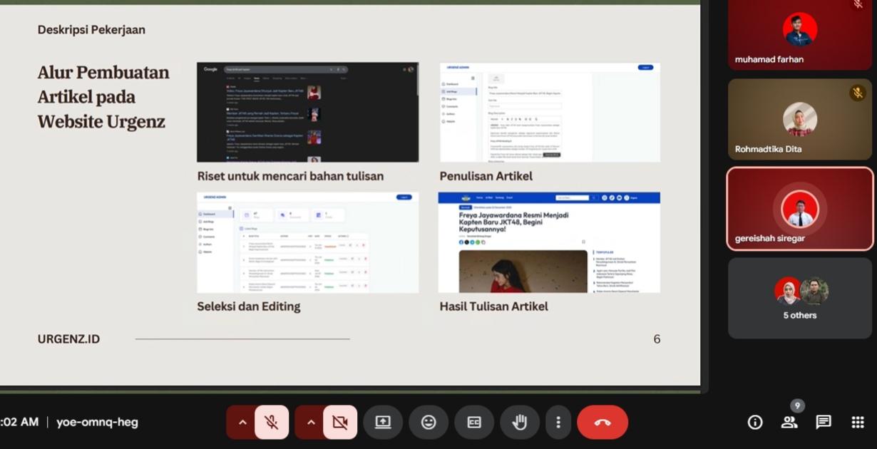Viewport: 877px width, 449px height.
Task: Expand the microphone audio settings arrow
Action: pyautogui.click(x=242, y=422)
